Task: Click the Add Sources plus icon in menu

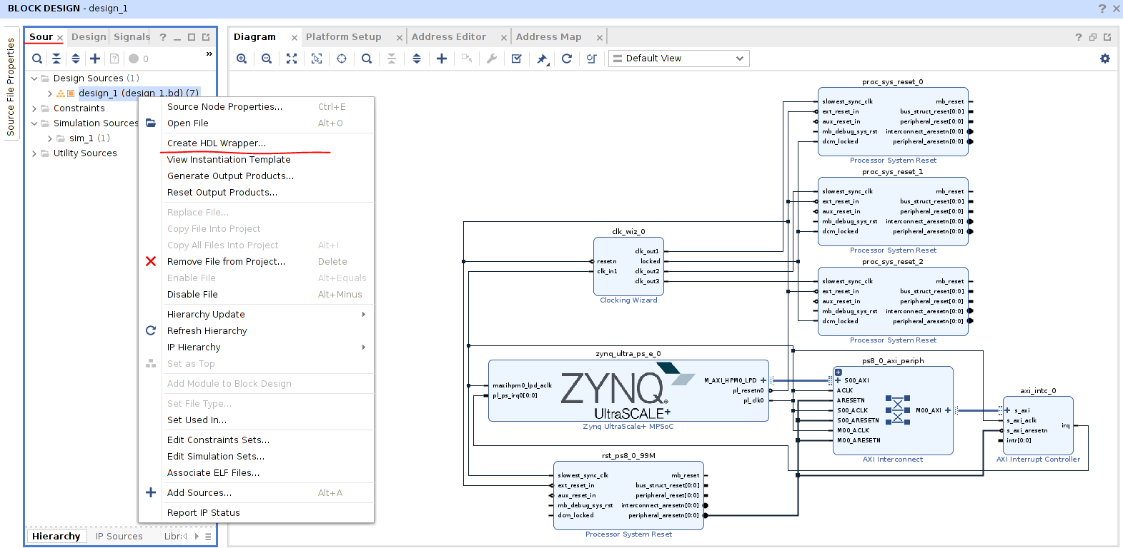Action: click(x=151, y=493)
